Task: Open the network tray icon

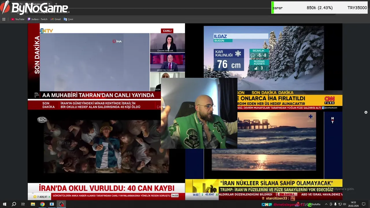Action: pos(340,204)
